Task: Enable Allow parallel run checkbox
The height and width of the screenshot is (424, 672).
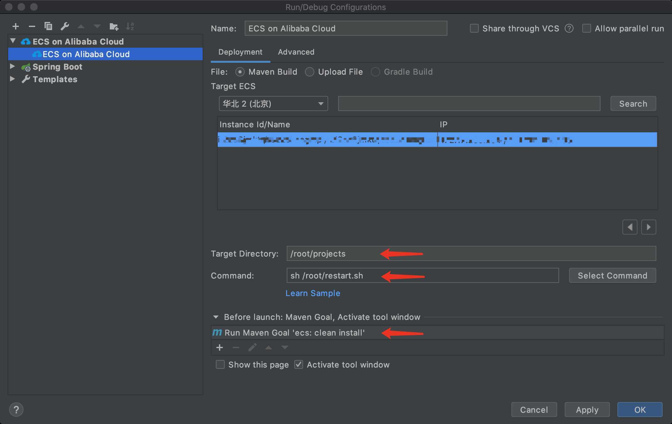Action: (x=586, y=29)
